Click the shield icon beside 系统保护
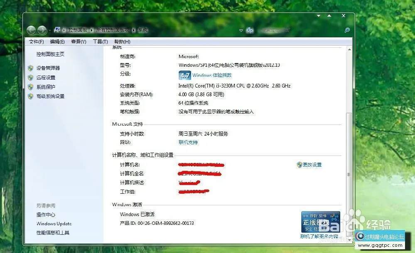 (30, 87)
